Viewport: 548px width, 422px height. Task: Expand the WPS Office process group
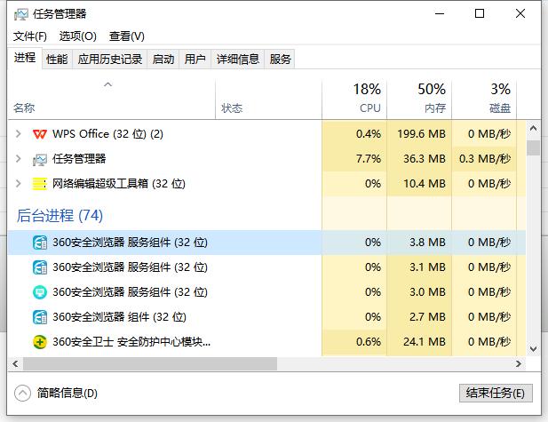click(18, 133)
